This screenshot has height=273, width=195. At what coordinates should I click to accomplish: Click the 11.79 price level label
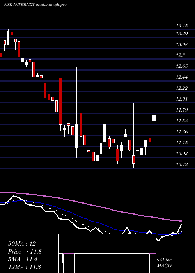pos(182,110)
